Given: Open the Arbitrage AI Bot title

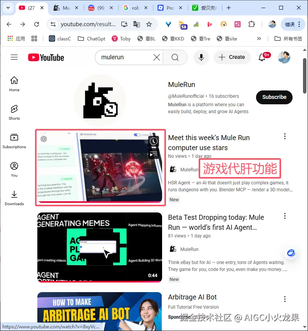Looking at the screenshot, I should coord(192,297).
